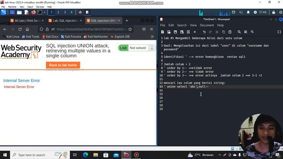
Task: Open Find and Replace icon in Mousepad
Action: pyautogui.click(x=246, y=32)
